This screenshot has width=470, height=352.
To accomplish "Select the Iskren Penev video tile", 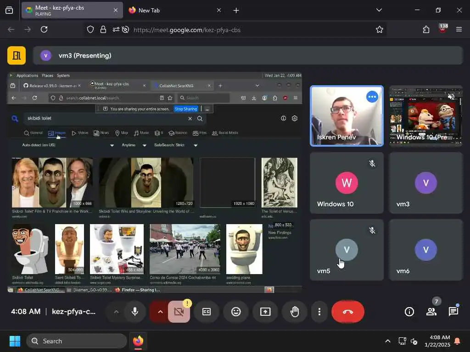I will [347, 116].
